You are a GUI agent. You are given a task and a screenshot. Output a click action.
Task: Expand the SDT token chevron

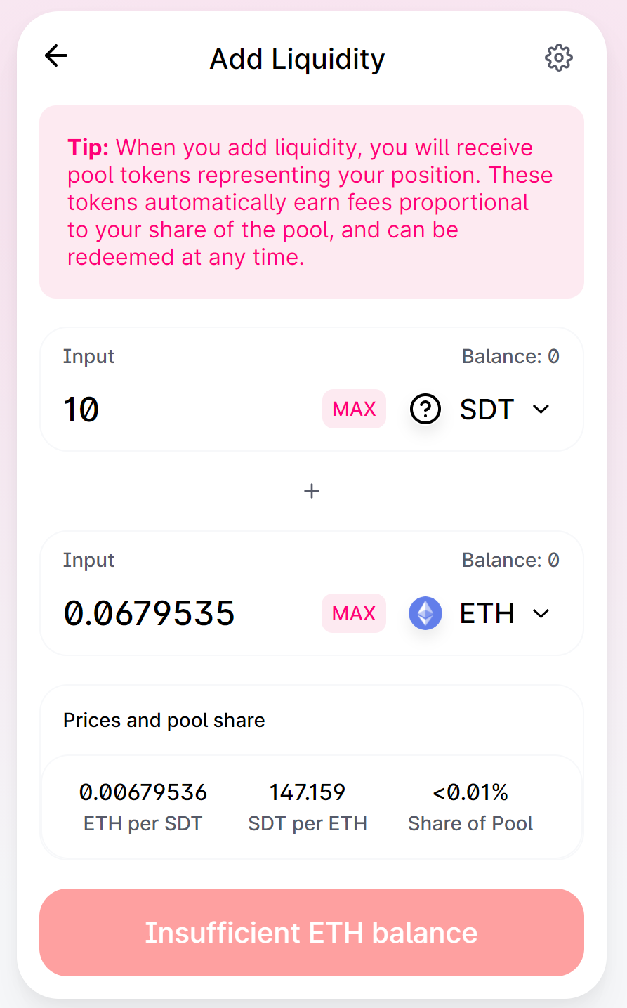pyautogui.click(x=541, y=409)
